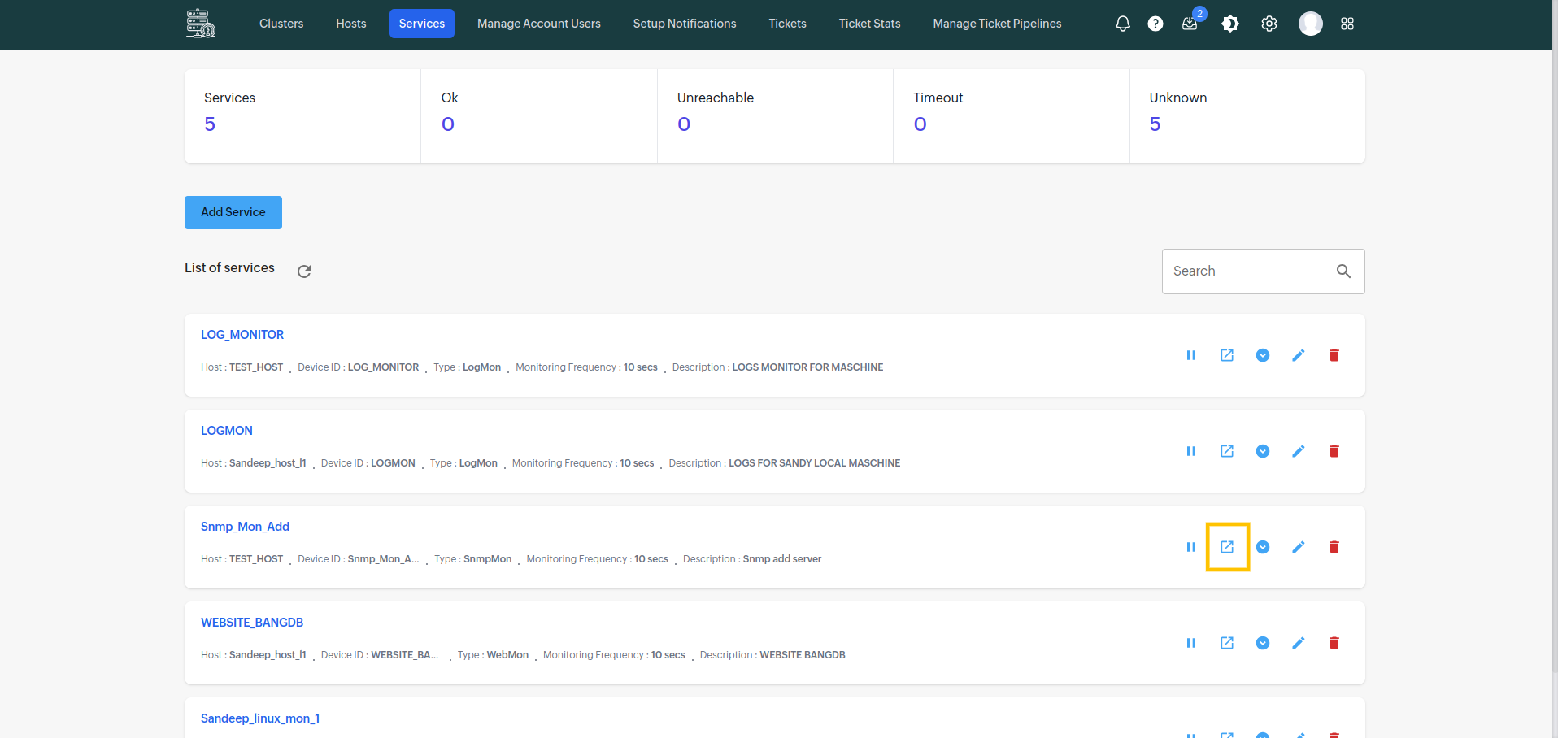Click description 'LOGS FOR SANDY LOCAL MASCHINE'
The height and width of the screenshot is (738, 1558).
click(x=814, y=463)
